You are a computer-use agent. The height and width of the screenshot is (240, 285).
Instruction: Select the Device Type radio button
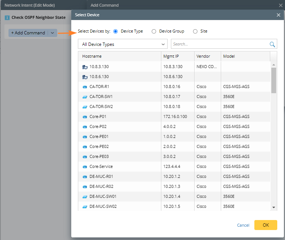pyautogui.click(x=116, y=31)
